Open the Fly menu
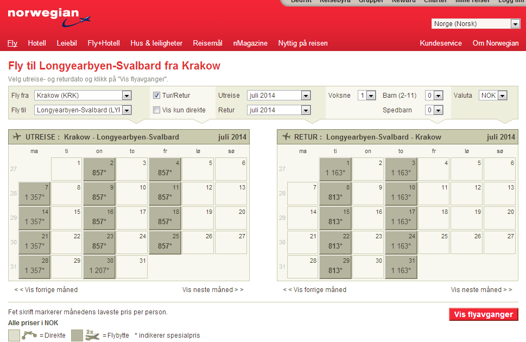This screenshot has width=526, height=342. [x=12, y=43]
